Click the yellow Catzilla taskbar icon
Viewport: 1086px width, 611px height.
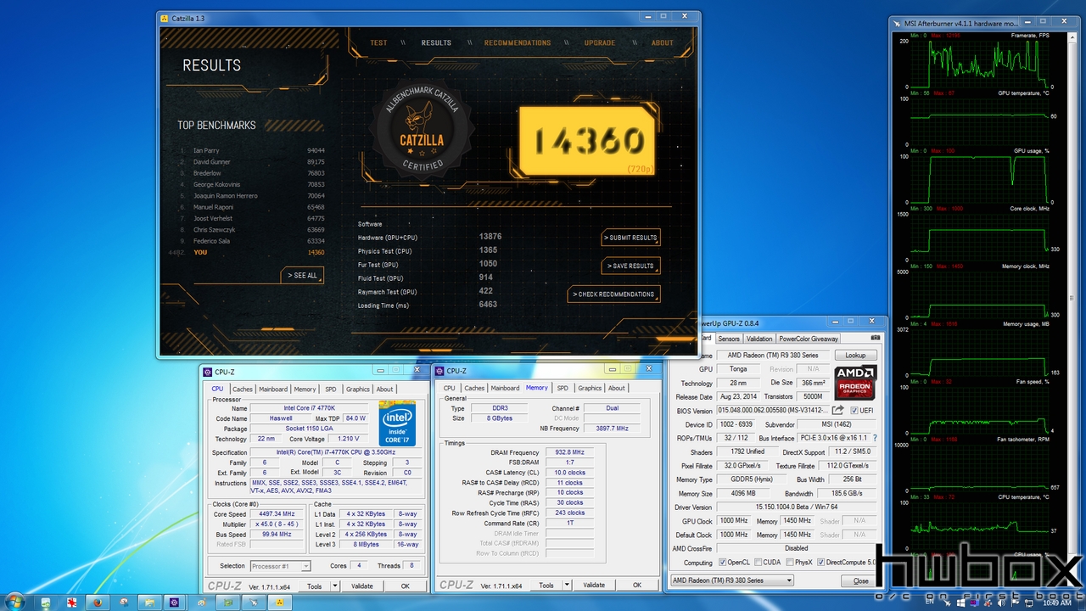coord(278,602)
